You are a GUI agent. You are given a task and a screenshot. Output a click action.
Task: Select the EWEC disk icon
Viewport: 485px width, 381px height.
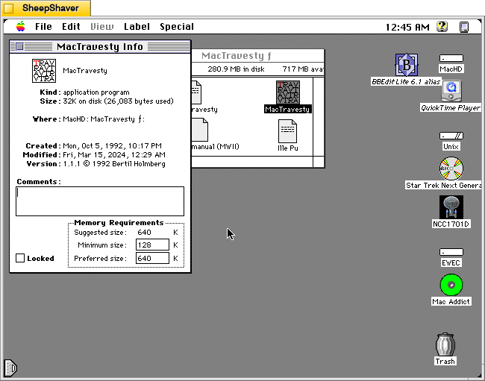point(451,252)
